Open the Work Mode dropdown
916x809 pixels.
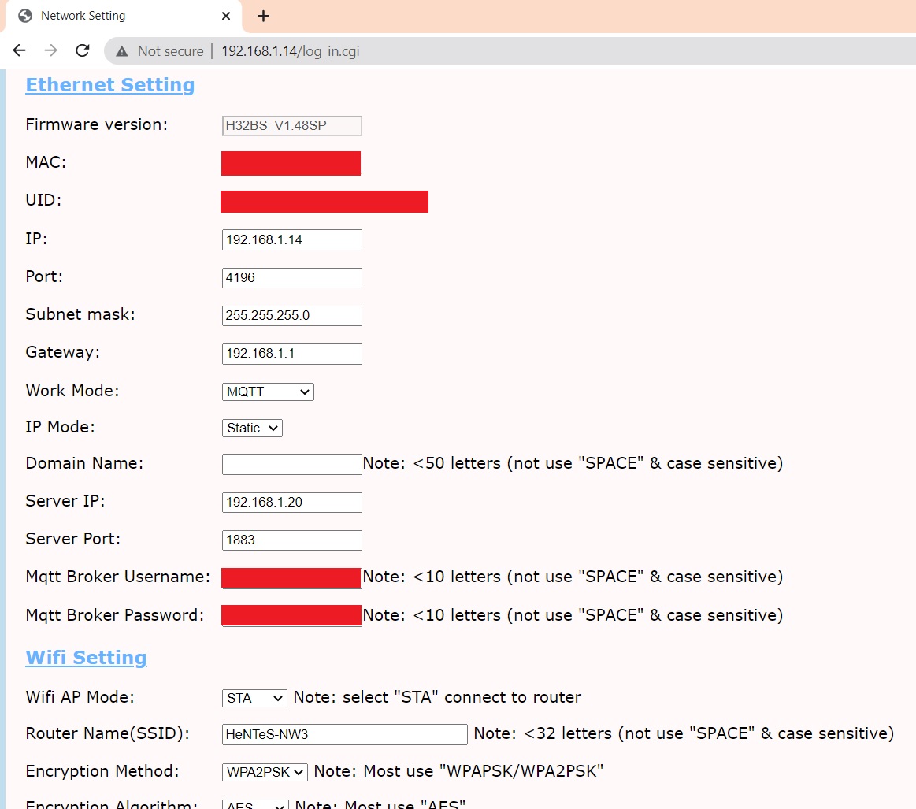coord(268,392)
